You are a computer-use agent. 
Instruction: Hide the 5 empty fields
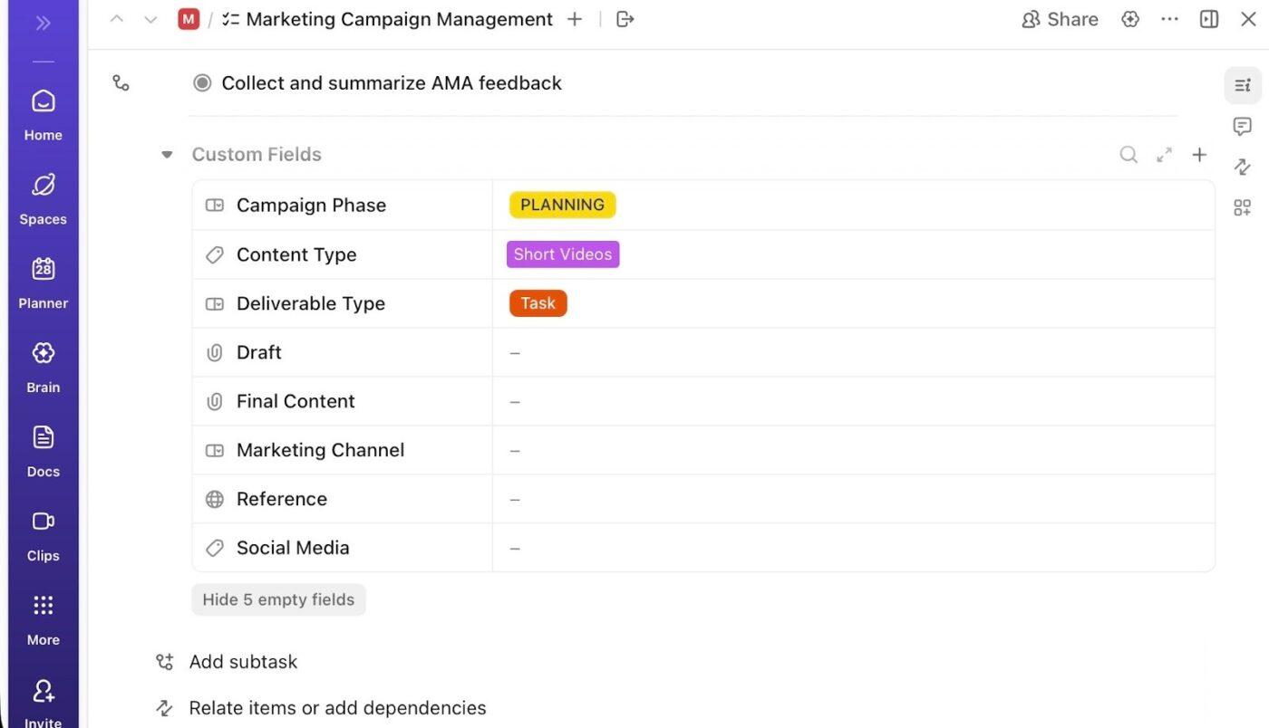pyautogui.click(x=278, y=599)
